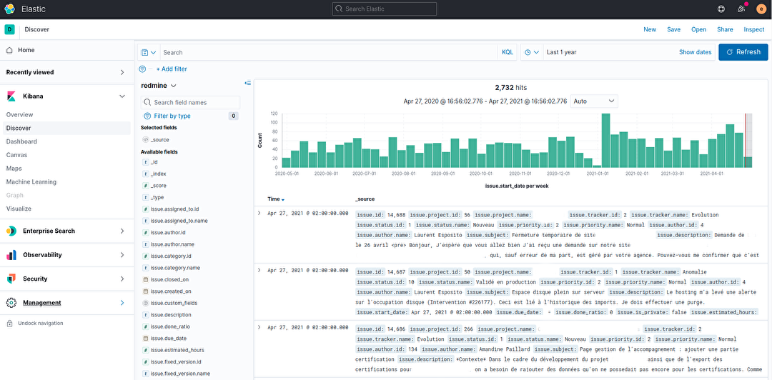Click the Management gear icon

click(x=11, y=303)
